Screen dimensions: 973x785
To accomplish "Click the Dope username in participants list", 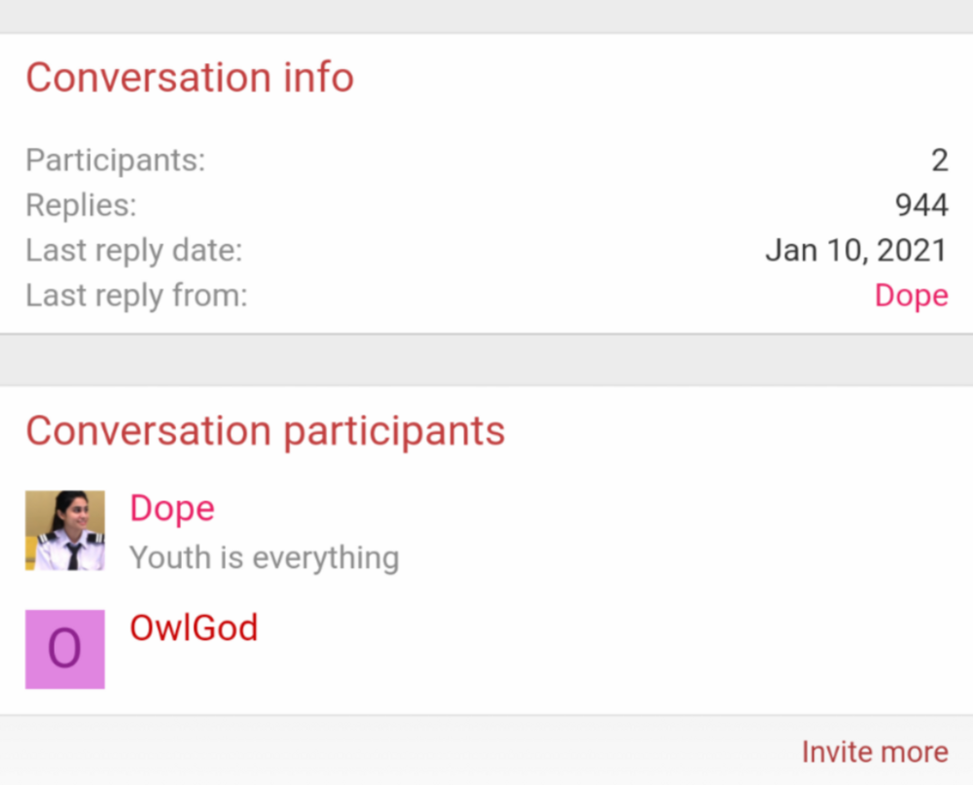I will coord(171,507).
